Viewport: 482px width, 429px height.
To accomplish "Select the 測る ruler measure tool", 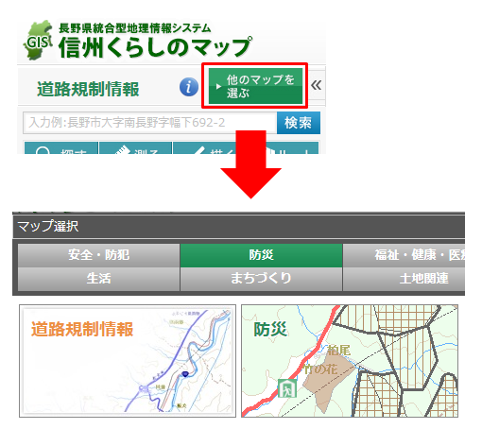I will pyautogui.click(x=135, y=148).
